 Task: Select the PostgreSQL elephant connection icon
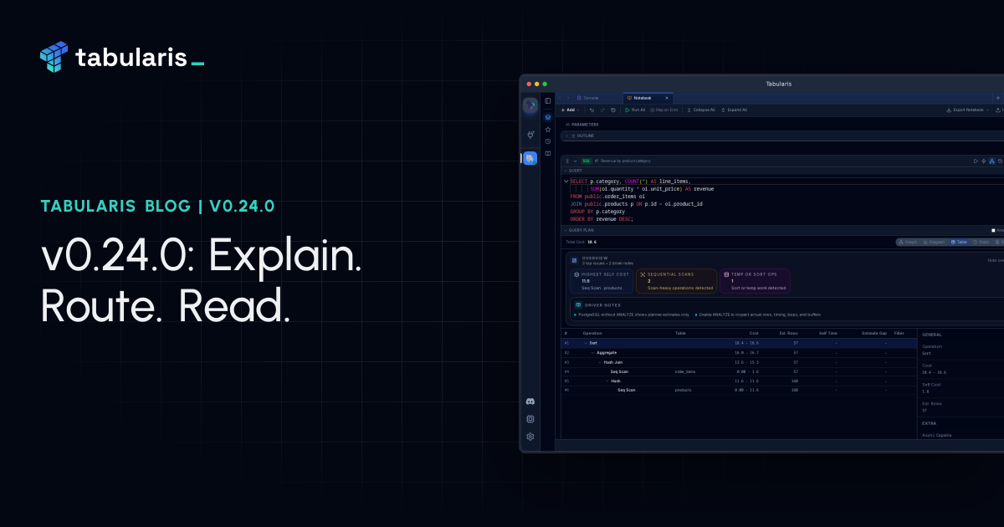[x=530, y=158]
